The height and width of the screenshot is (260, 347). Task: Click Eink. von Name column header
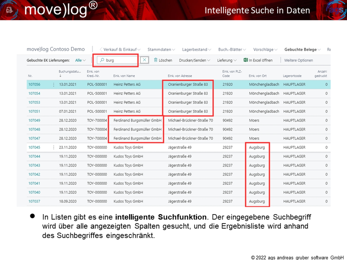click(124, 76)
